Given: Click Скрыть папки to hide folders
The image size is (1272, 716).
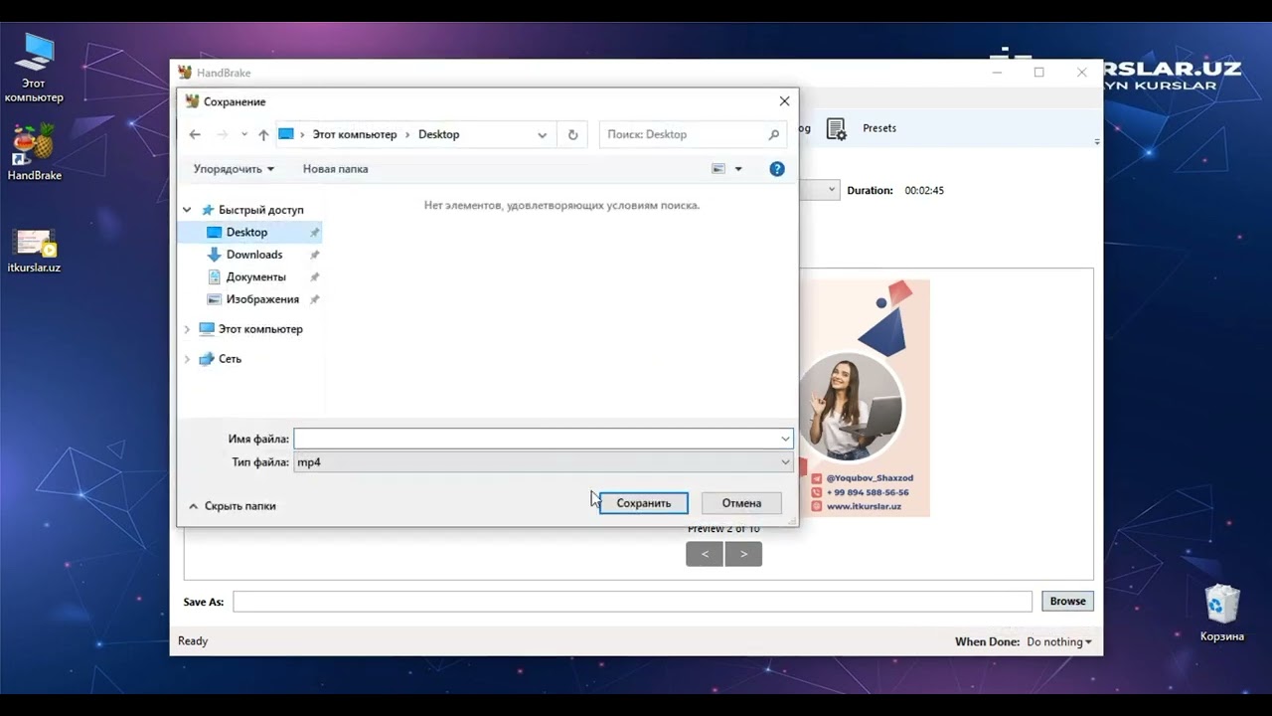Looking at the screenshot, I should [x=233, y=506].
